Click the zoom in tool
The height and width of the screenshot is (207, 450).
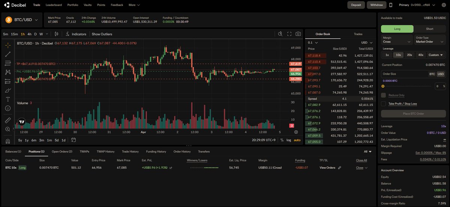[x=8, y=129]
